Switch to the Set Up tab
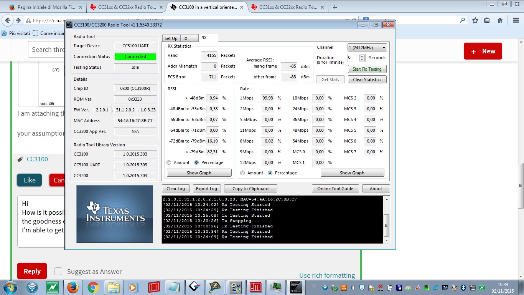Screen dimensions: 524x295 coord(171,38)
